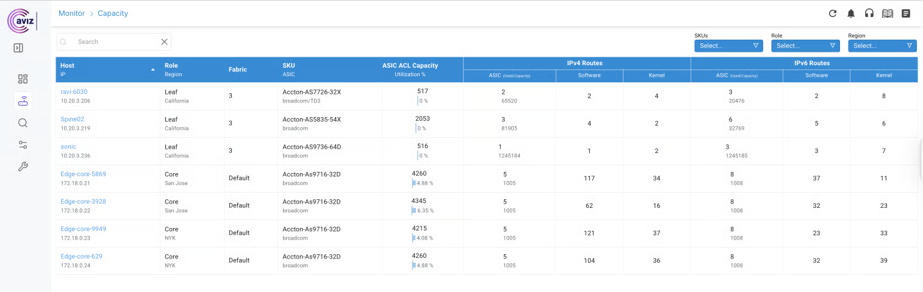Select Capacity in the breadcrumb
Screen dimensions: 923x292
pyautogui.click(x=113, y=13)
